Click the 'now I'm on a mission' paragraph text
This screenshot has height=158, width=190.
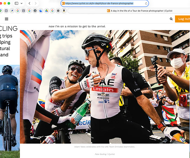click(x=77, y=26)
